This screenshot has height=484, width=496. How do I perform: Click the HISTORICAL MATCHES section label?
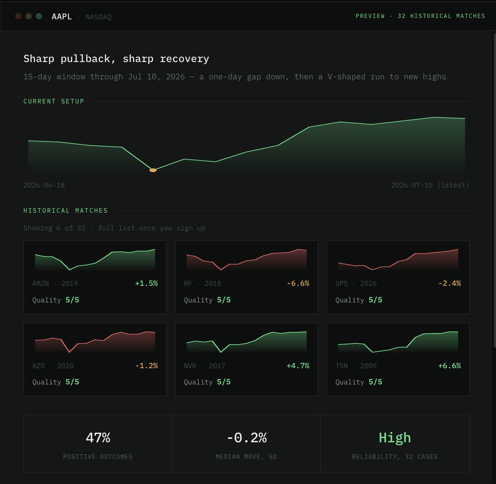(65, 211)
